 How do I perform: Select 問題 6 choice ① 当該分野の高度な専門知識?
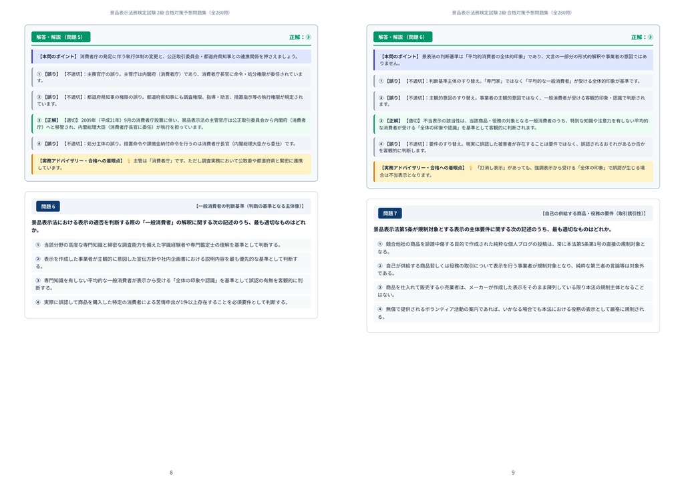point(171,245)
